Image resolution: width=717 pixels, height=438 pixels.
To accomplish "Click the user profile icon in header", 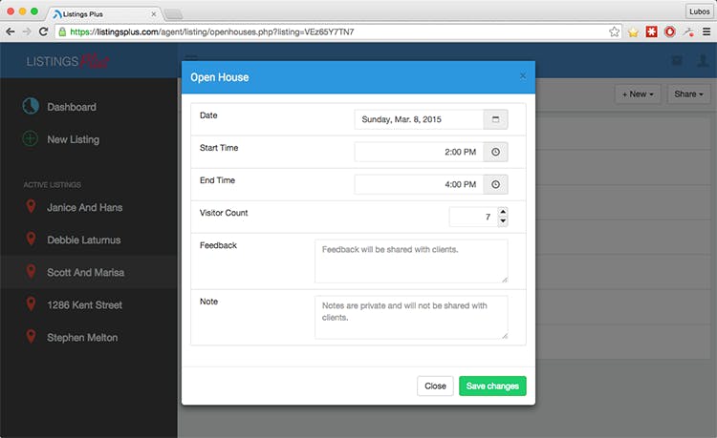I will [x=703, y=61].
